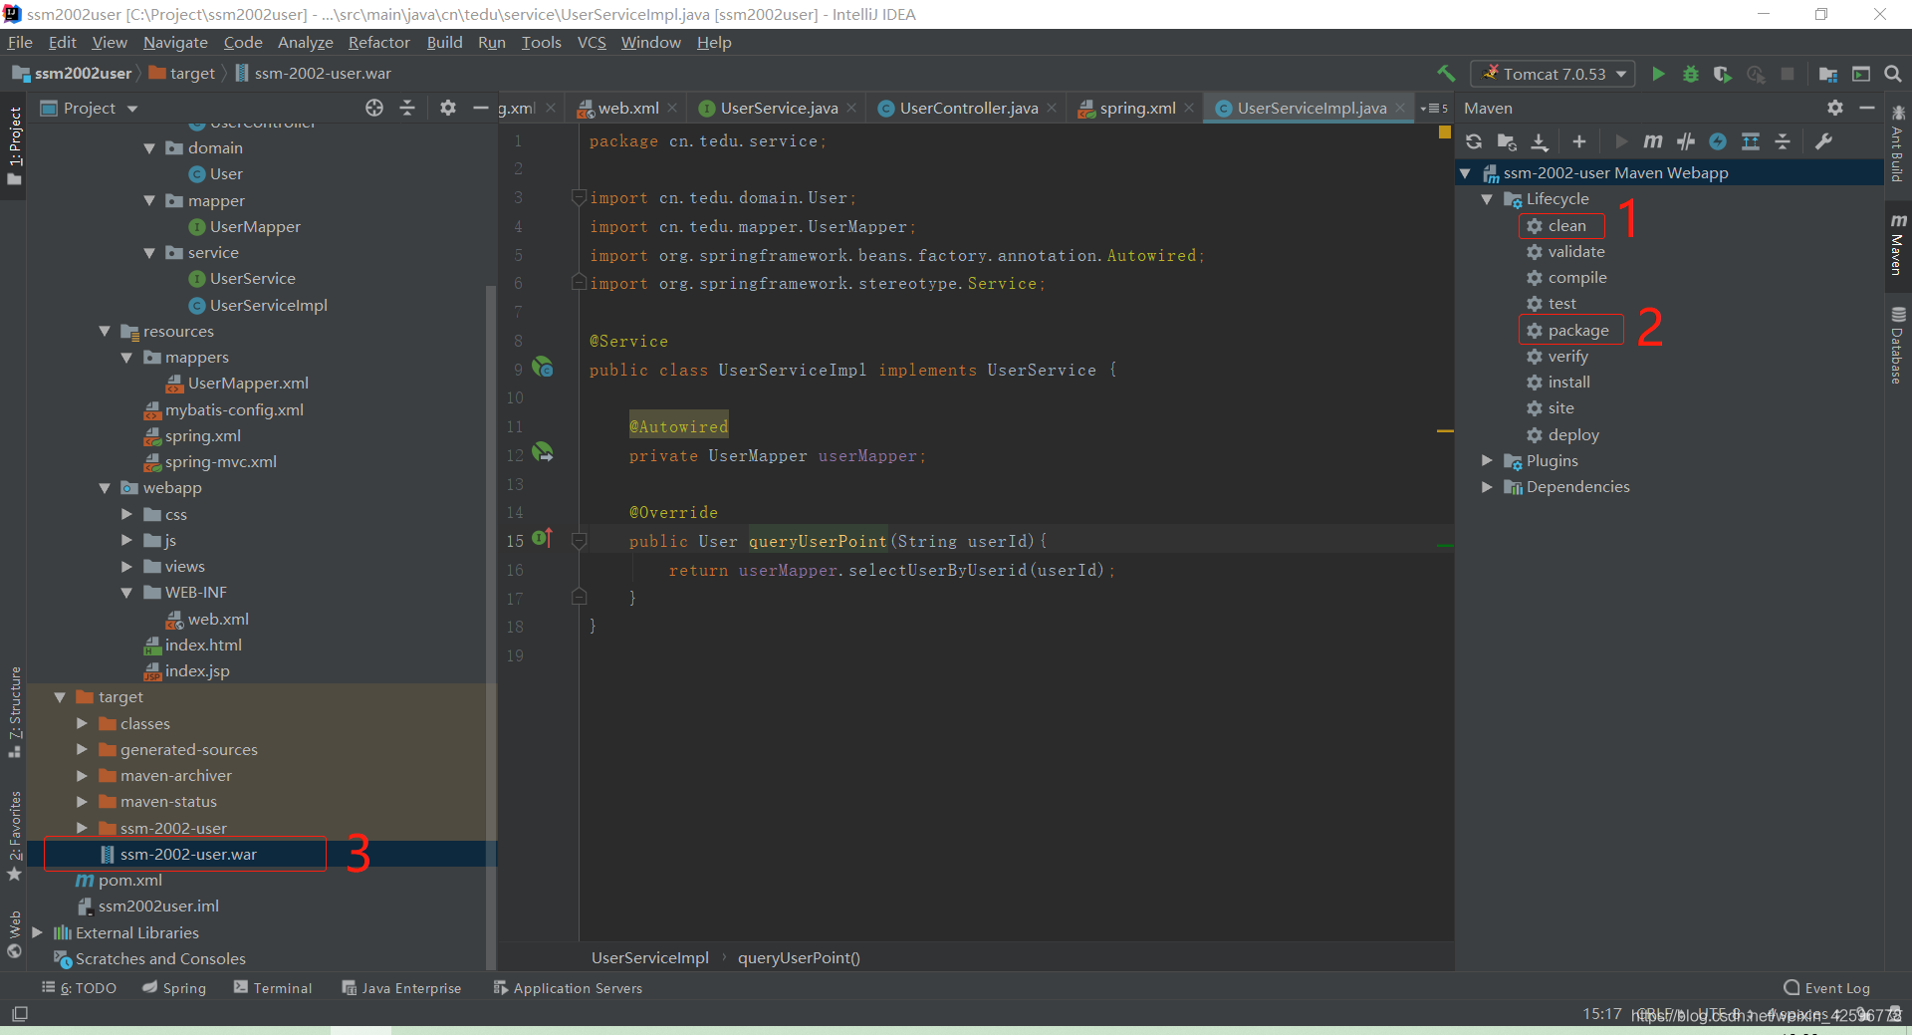This screenshot has height=1035, width=1912.
Task: Switch to the spring.xml tab
Action: pyautogui.click(x=1136, y=108)
